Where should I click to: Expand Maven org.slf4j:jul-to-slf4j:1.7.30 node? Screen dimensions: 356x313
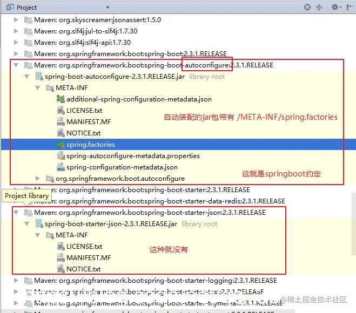pyautogui.click(x=16, y=31)
